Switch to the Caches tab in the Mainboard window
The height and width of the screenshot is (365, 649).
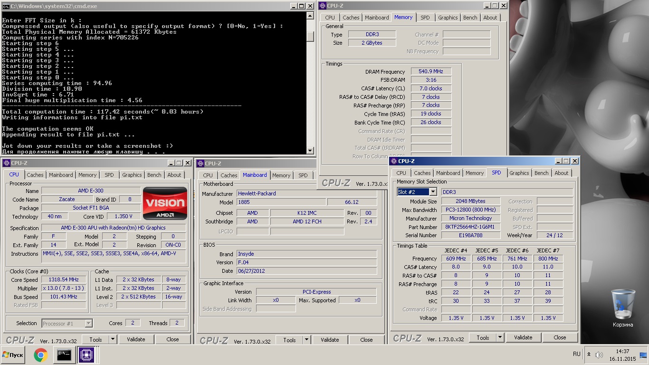pyautogui.click(x=229, y=175)
